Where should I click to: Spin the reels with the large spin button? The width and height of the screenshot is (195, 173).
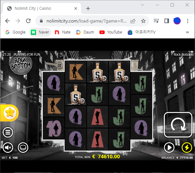(x=178, y=125)
